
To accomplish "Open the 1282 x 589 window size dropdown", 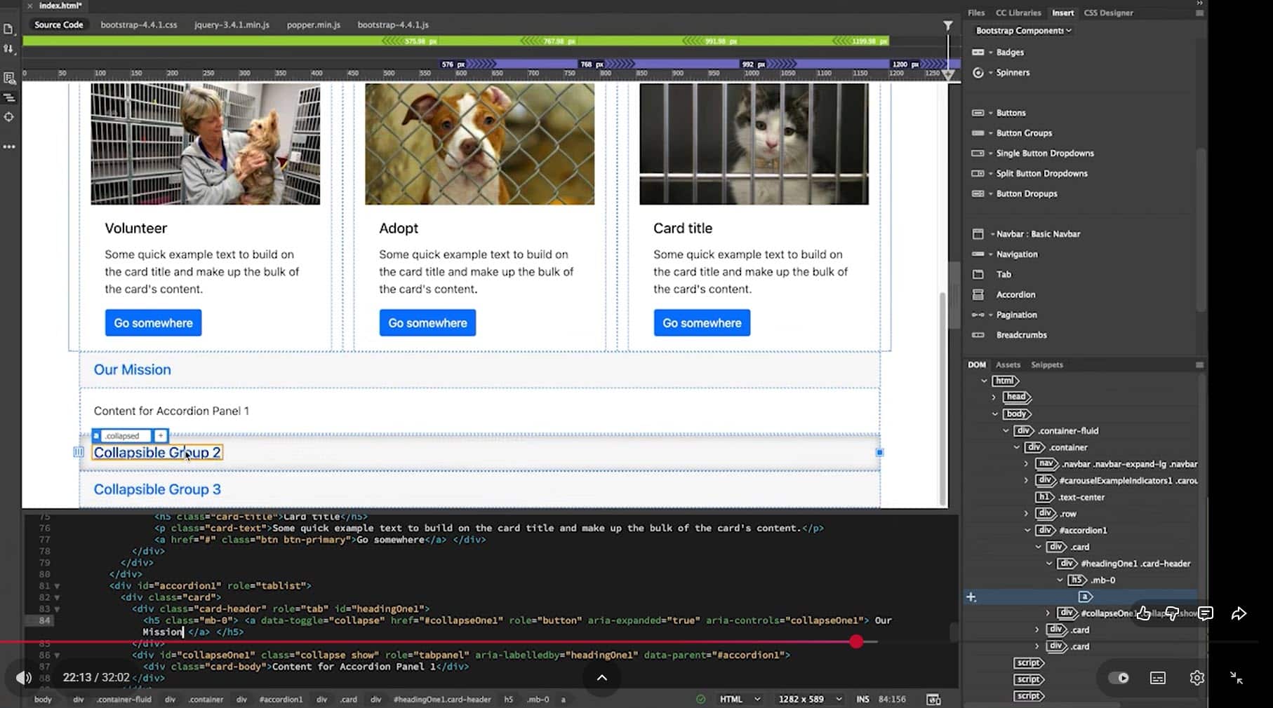I will click(x=810, y=700).
